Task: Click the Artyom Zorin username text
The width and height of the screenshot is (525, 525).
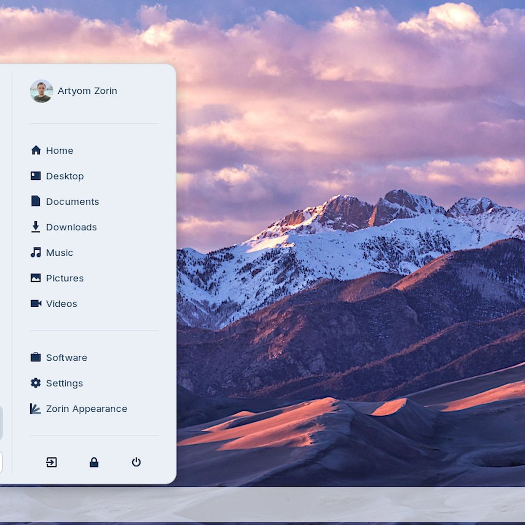Action: click(87, 91)
